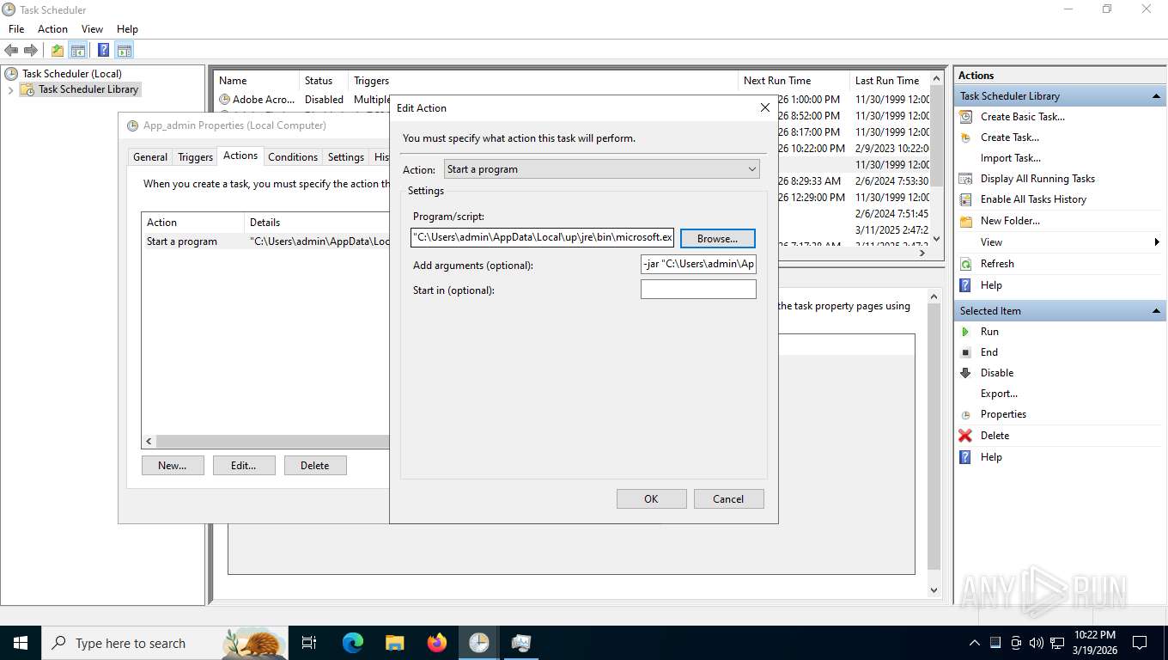Switch to the Triggers tab
Screen dimensions: 1168x660
[x=195, y=157]
